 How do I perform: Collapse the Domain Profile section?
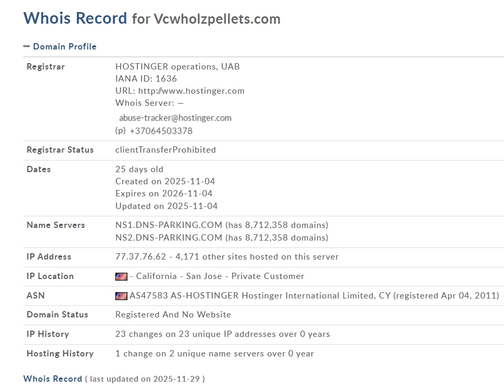(64, 46)
